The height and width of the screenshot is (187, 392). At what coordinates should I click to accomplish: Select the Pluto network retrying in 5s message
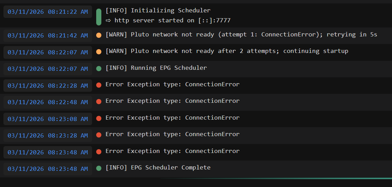click(241, 35)
